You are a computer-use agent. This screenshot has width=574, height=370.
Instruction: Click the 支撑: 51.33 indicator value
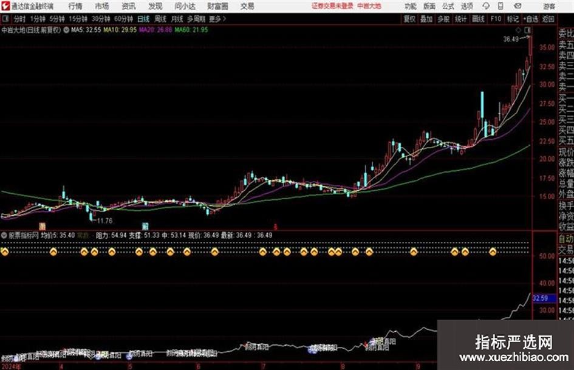coord(144,235)
